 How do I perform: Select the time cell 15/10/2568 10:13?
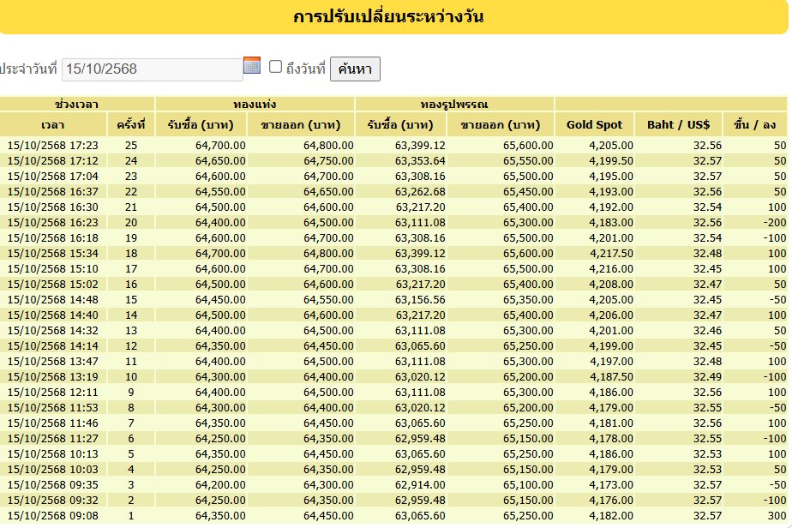click(53, 453)
